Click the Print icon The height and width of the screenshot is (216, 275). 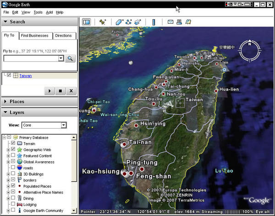coord(179,22)
